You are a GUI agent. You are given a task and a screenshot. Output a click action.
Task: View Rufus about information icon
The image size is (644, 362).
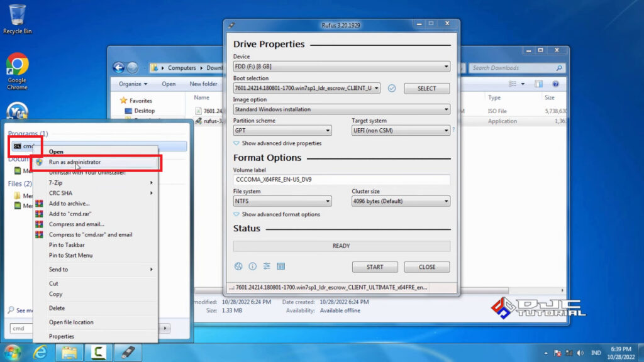click(x=252, y=266)
